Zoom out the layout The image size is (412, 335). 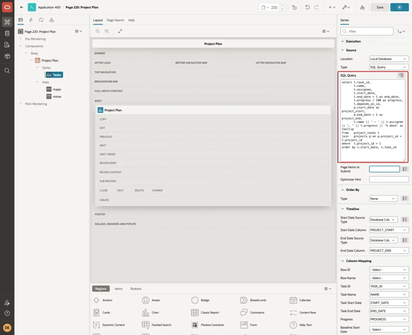point(98,31)
